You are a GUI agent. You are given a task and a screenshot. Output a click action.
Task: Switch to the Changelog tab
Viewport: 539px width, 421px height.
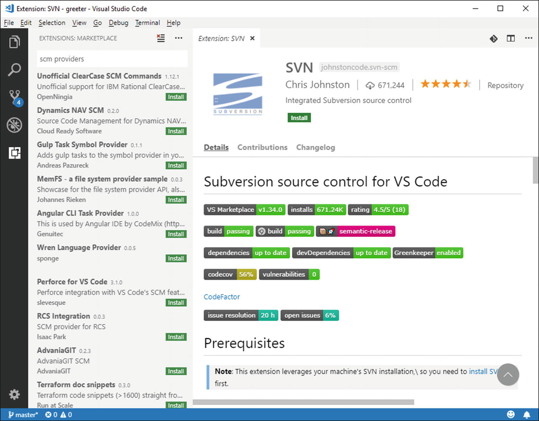click(x=315, y=147)
